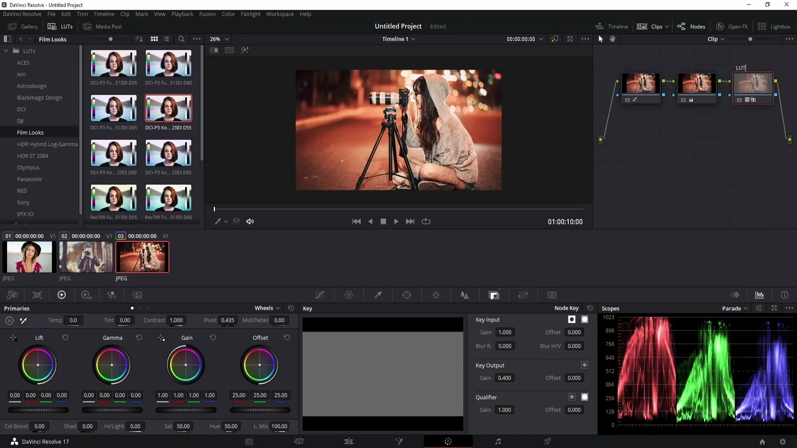The height and width of the screenshot is (448, 797).
Task: Select clip 01 thumbnail in timeline
Action: pyautogui.click(x=29, y=257)
